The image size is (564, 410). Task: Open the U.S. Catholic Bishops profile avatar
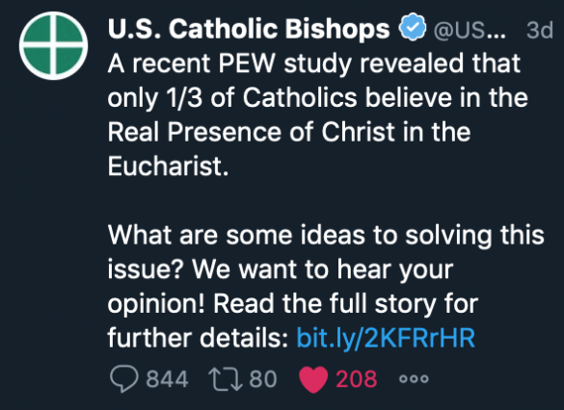tap(54, 45)
